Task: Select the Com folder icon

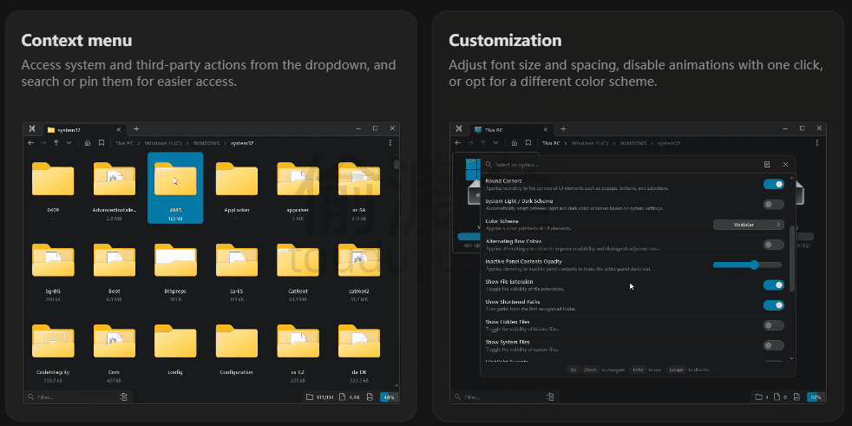Action: (115, 341)
